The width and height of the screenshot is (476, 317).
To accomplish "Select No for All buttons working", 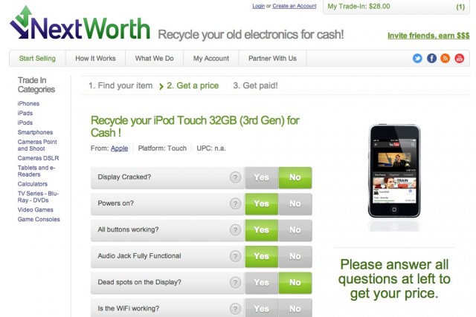I will (295, 230).
